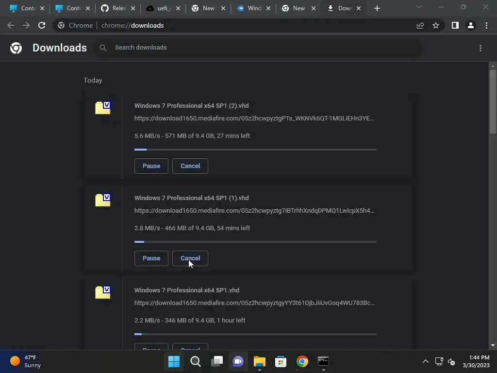
Task: Open the weather widget showing 47°F
Action: [26, 361]
